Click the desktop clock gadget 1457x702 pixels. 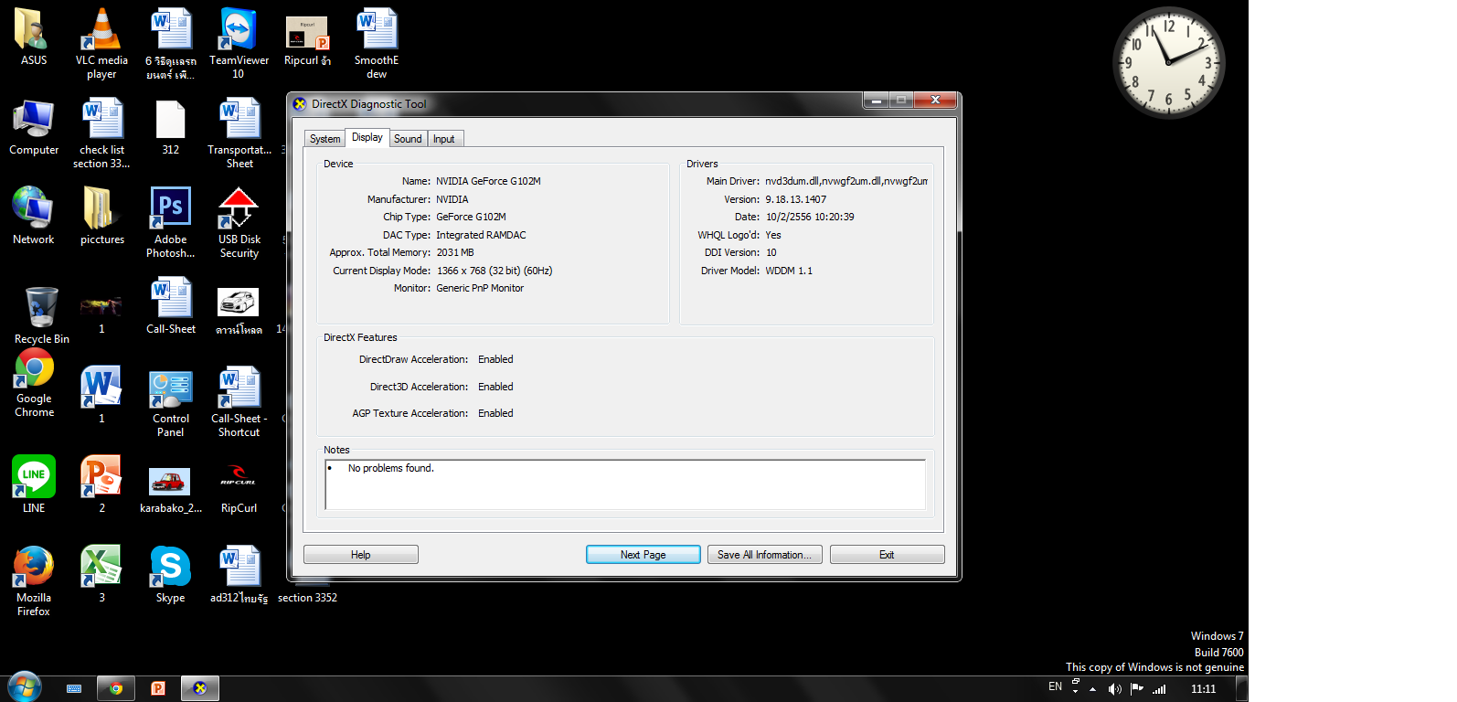(1168, 62)
